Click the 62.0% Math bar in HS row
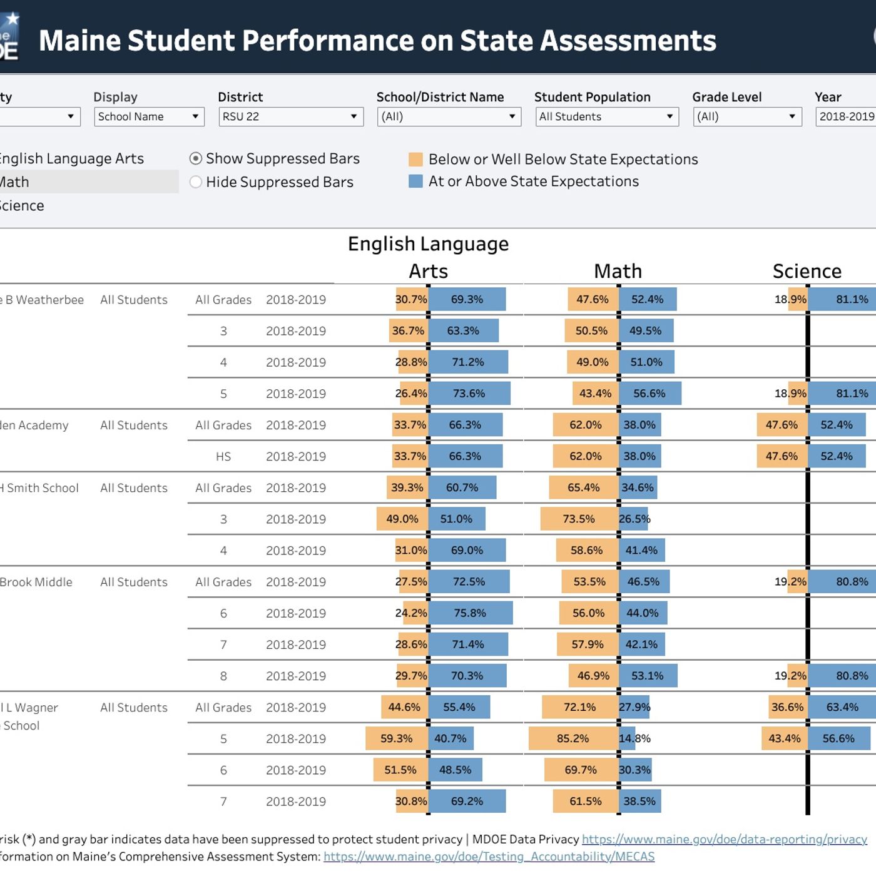 pyautogui.click(x=586, y=456)
